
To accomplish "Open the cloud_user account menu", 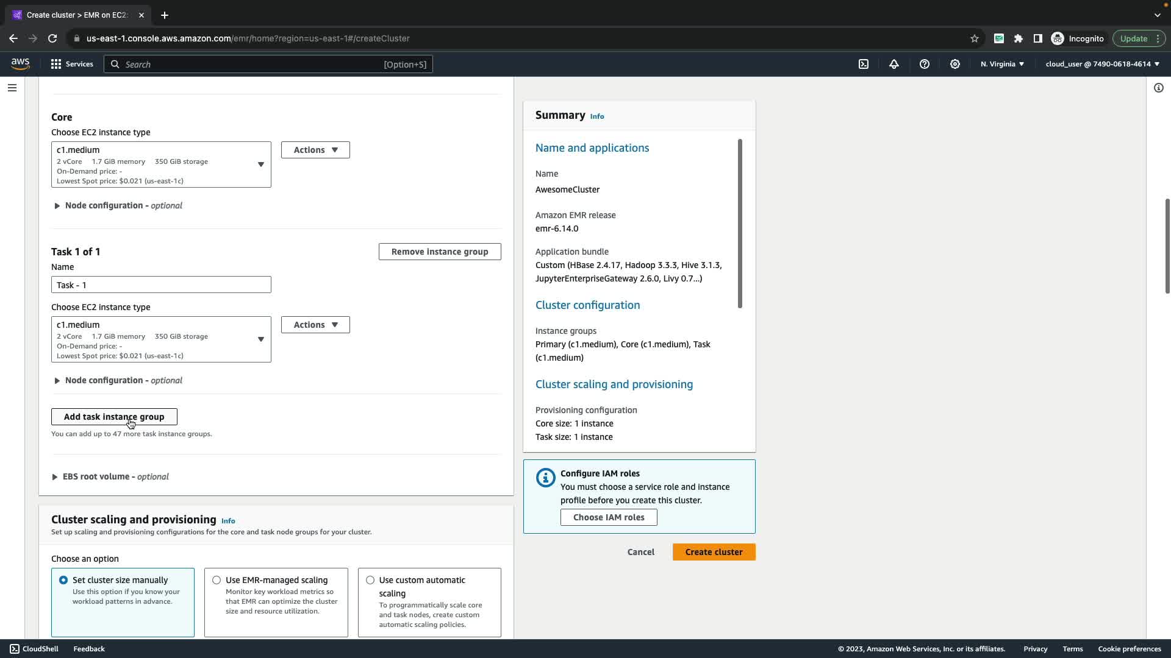I will [x=1102, y=64].
